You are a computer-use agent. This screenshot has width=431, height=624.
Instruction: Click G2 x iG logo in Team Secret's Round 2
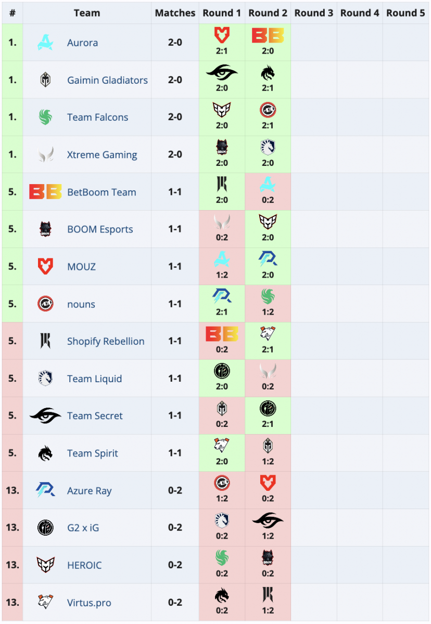[268, 409]
